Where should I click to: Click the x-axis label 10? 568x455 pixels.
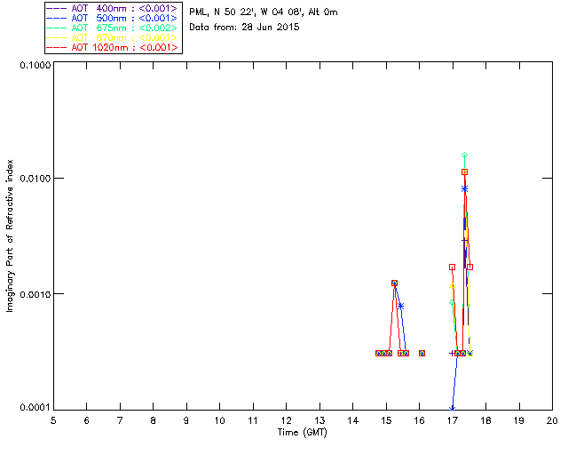click(219, 421)
